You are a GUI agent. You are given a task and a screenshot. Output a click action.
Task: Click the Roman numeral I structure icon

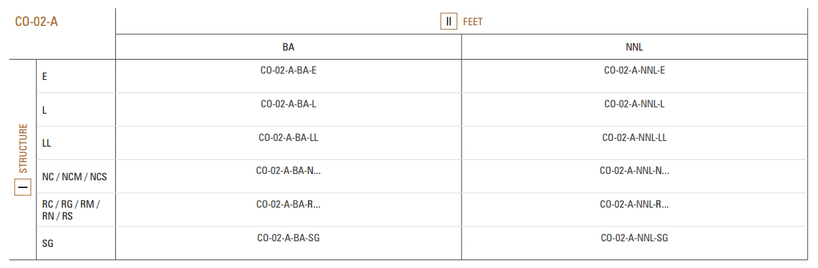pyautogui.click(x=23, y=187)
